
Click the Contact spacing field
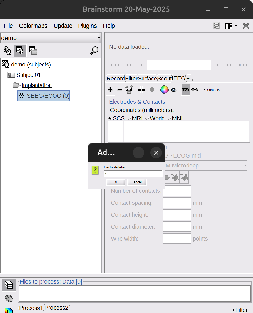coord(177,203)
